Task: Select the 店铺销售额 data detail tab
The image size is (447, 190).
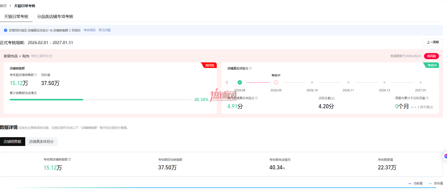Action: pos(13,141)
